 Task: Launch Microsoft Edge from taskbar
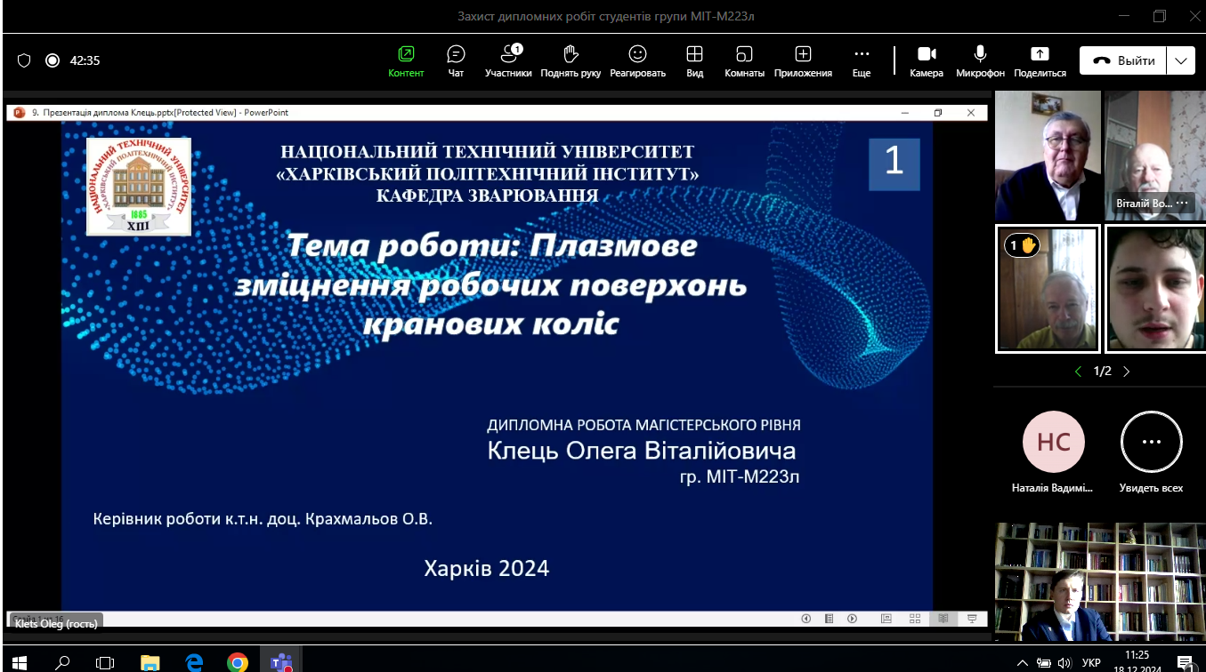coord(194,662)
